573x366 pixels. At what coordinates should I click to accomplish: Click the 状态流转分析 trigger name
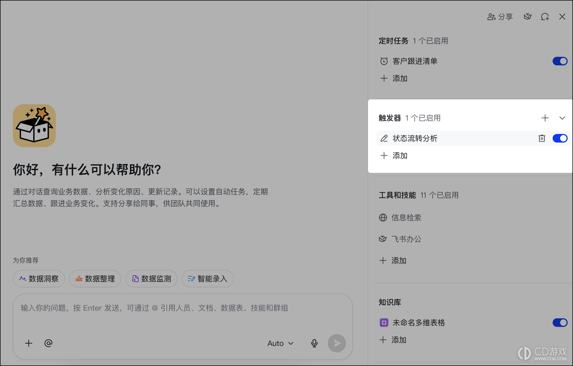415,138
